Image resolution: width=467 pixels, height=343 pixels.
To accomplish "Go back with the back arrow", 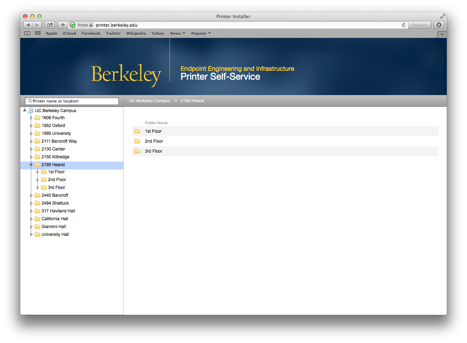I will tap(28, 25).
